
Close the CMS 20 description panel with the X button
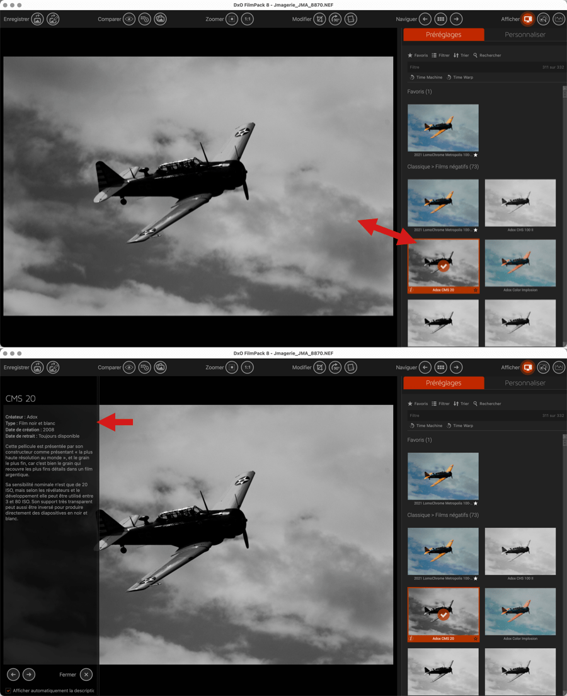pos(86,675)
